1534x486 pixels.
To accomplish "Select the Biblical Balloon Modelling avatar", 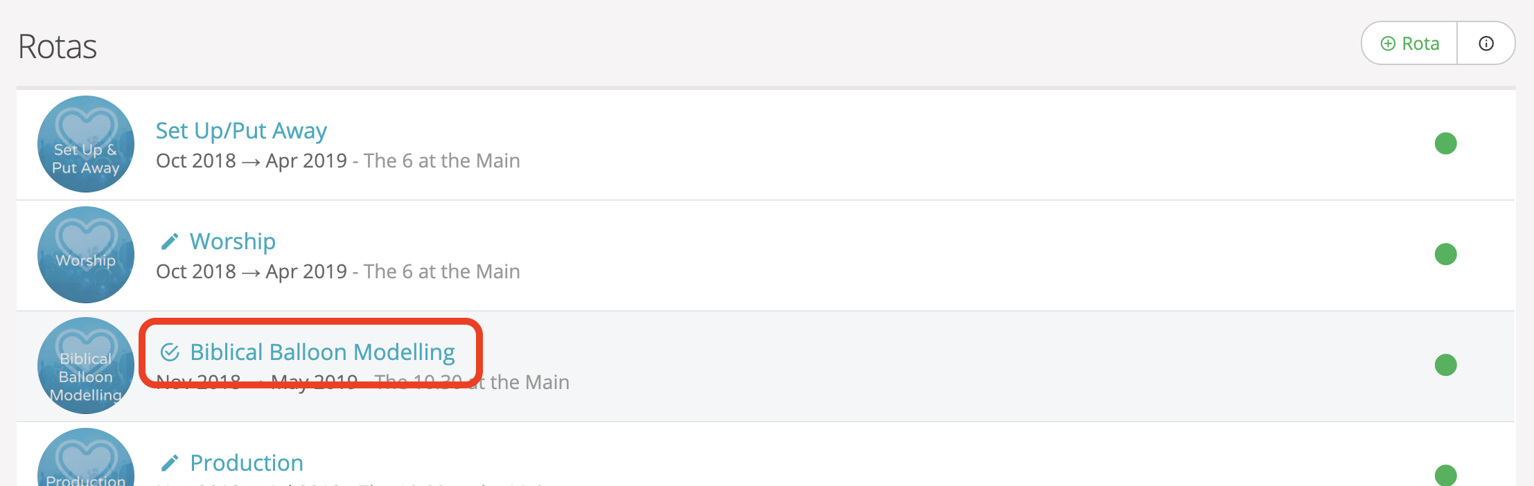I will (85, 366).
